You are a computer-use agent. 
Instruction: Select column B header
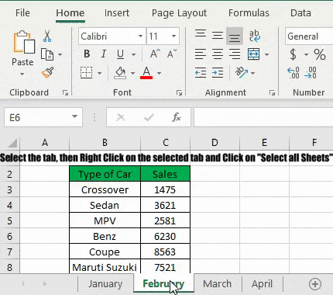pyautogui.click(x=105, y=142)
